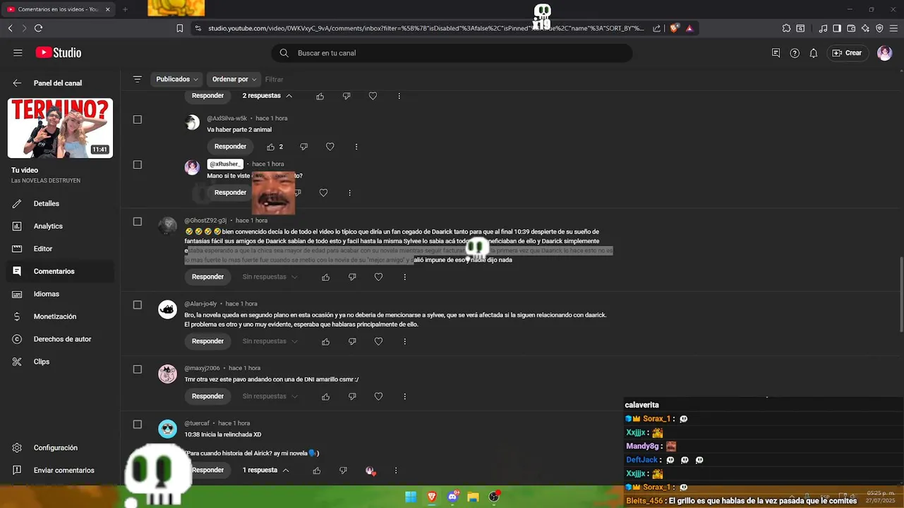Expand Sin respuestas under Alan-jo4ly comment
The image size is (904, 508).
[270, 341]
